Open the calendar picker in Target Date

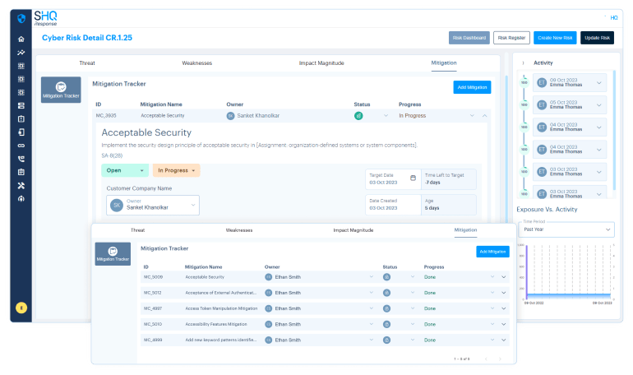pyautogui.click(x=414, y=178)
